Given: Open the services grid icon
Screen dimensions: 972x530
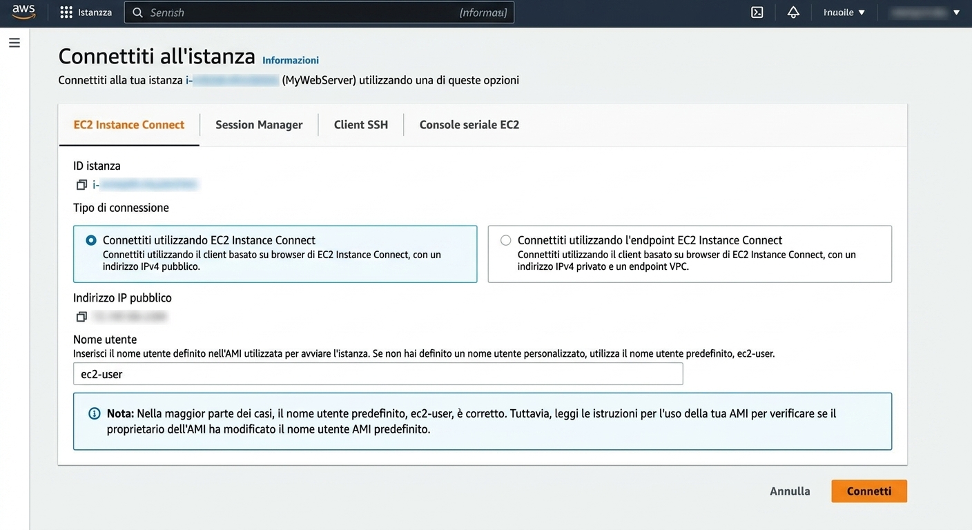Looking at the screenshot, I should 66,12.
